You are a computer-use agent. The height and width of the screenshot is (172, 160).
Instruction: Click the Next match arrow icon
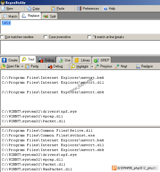[117, 66]
